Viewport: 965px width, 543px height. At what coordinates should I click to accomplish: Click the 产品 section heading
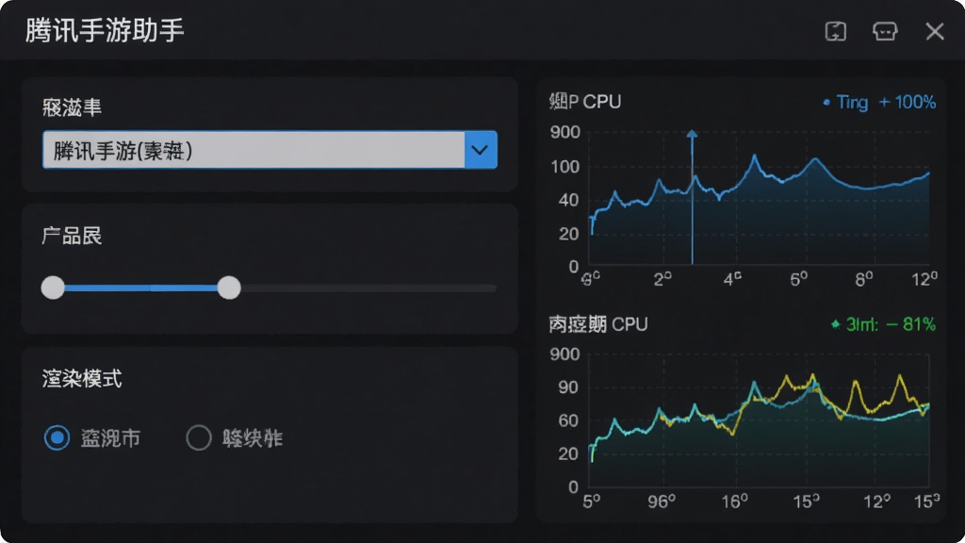(x=72, y=235)
